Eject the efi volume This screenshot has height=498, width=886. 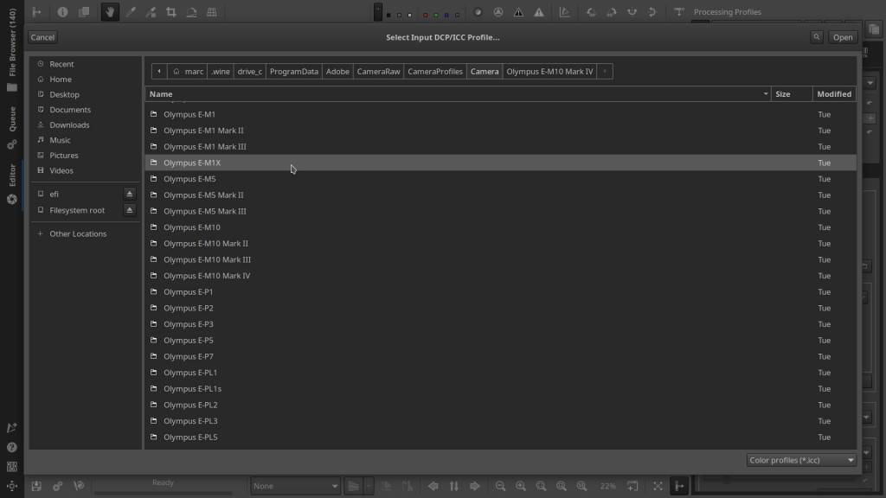130,194
